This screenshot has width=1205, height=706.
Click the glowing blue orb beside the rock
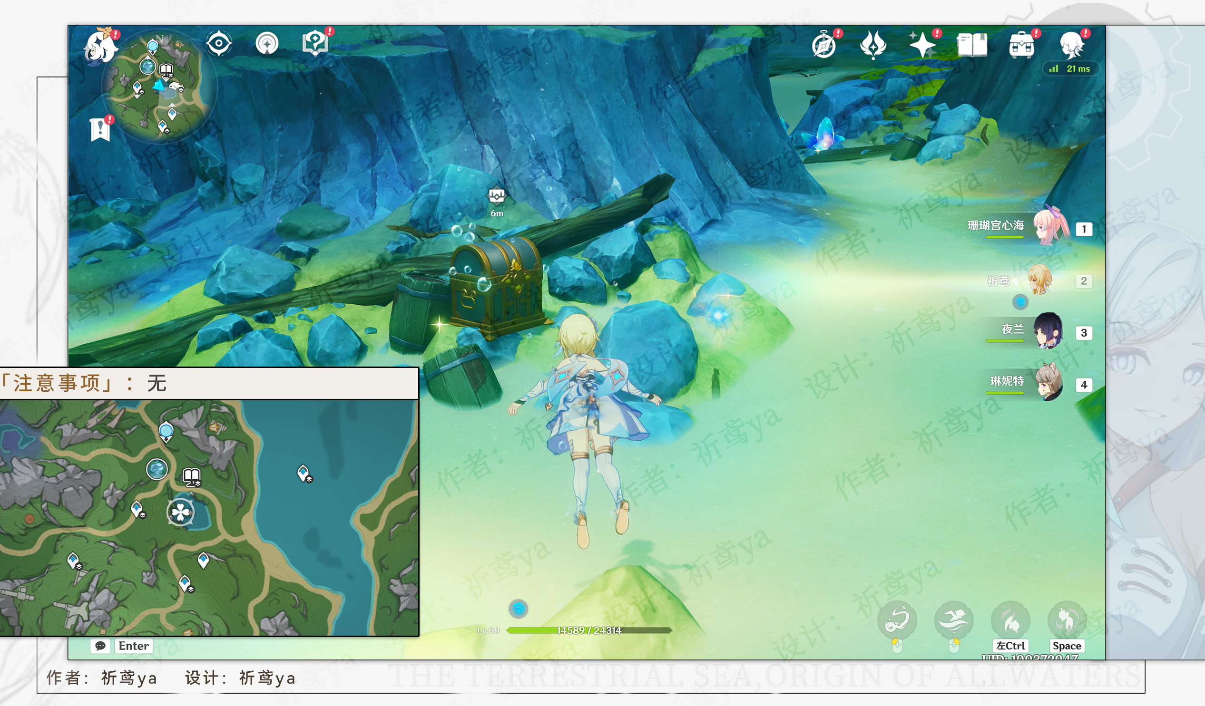coord(718,315)
